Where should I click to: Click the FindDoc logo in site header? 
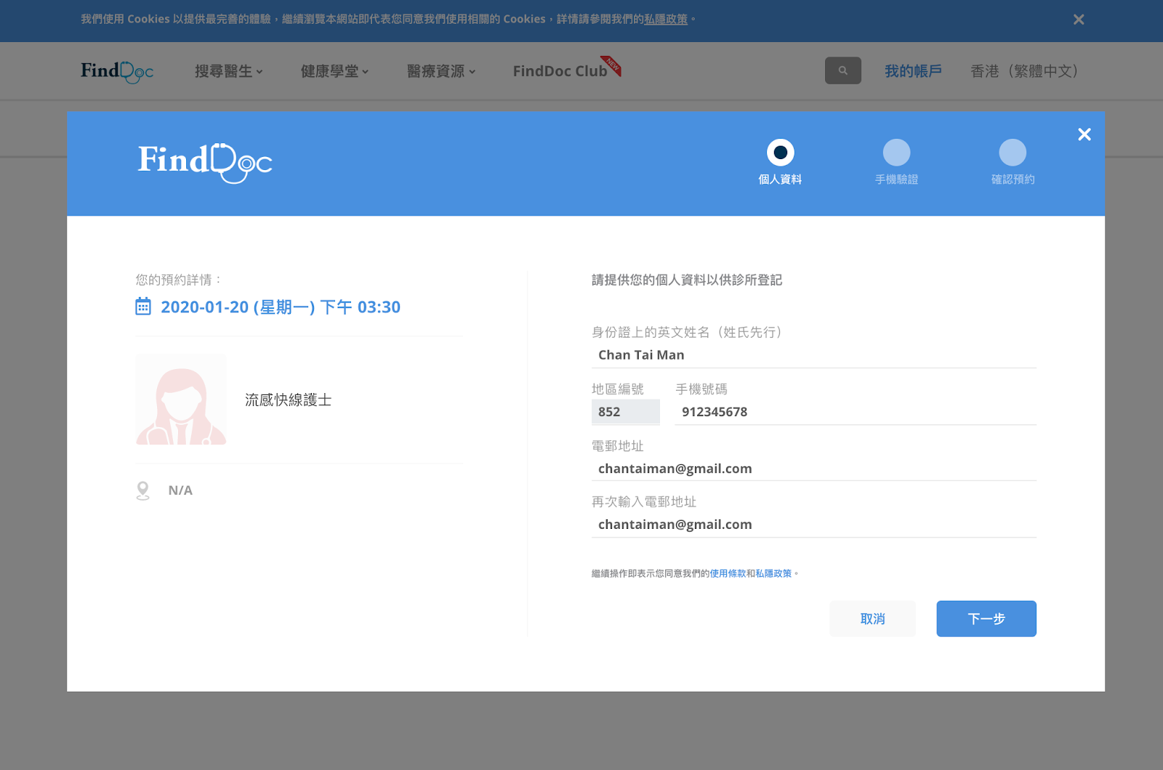click(x=117, y=71)
